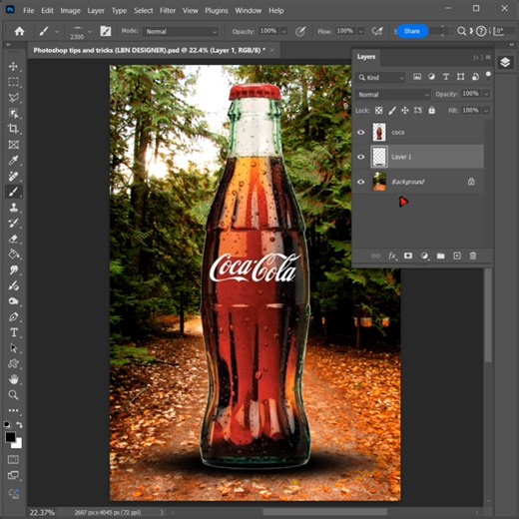The image size is (519, 519).
Task: Select the Custom Shape tool
Action: click(x=13, y=363)
